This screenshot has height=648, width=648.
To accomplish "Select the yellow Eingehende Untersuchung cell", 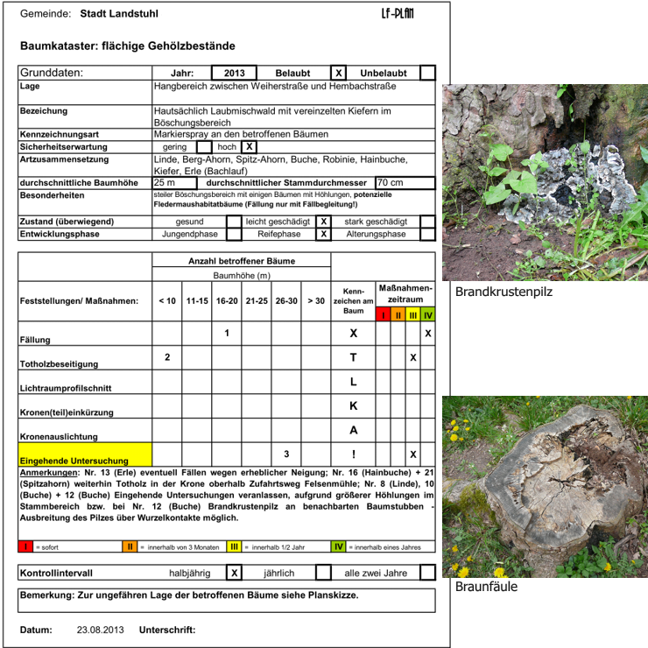I will pos(85,454).
